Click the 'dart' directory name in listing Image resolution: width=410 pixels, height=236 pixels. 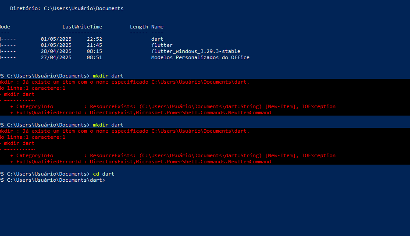coord(157,39)
